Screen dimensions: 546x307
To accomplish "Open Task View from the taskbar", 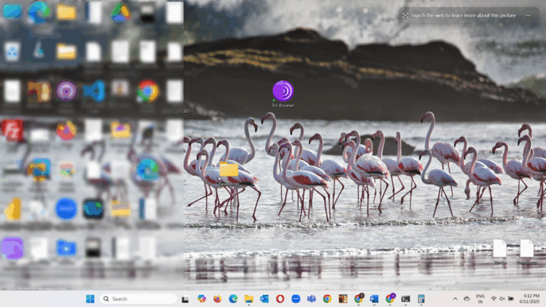I will (185, 299).
